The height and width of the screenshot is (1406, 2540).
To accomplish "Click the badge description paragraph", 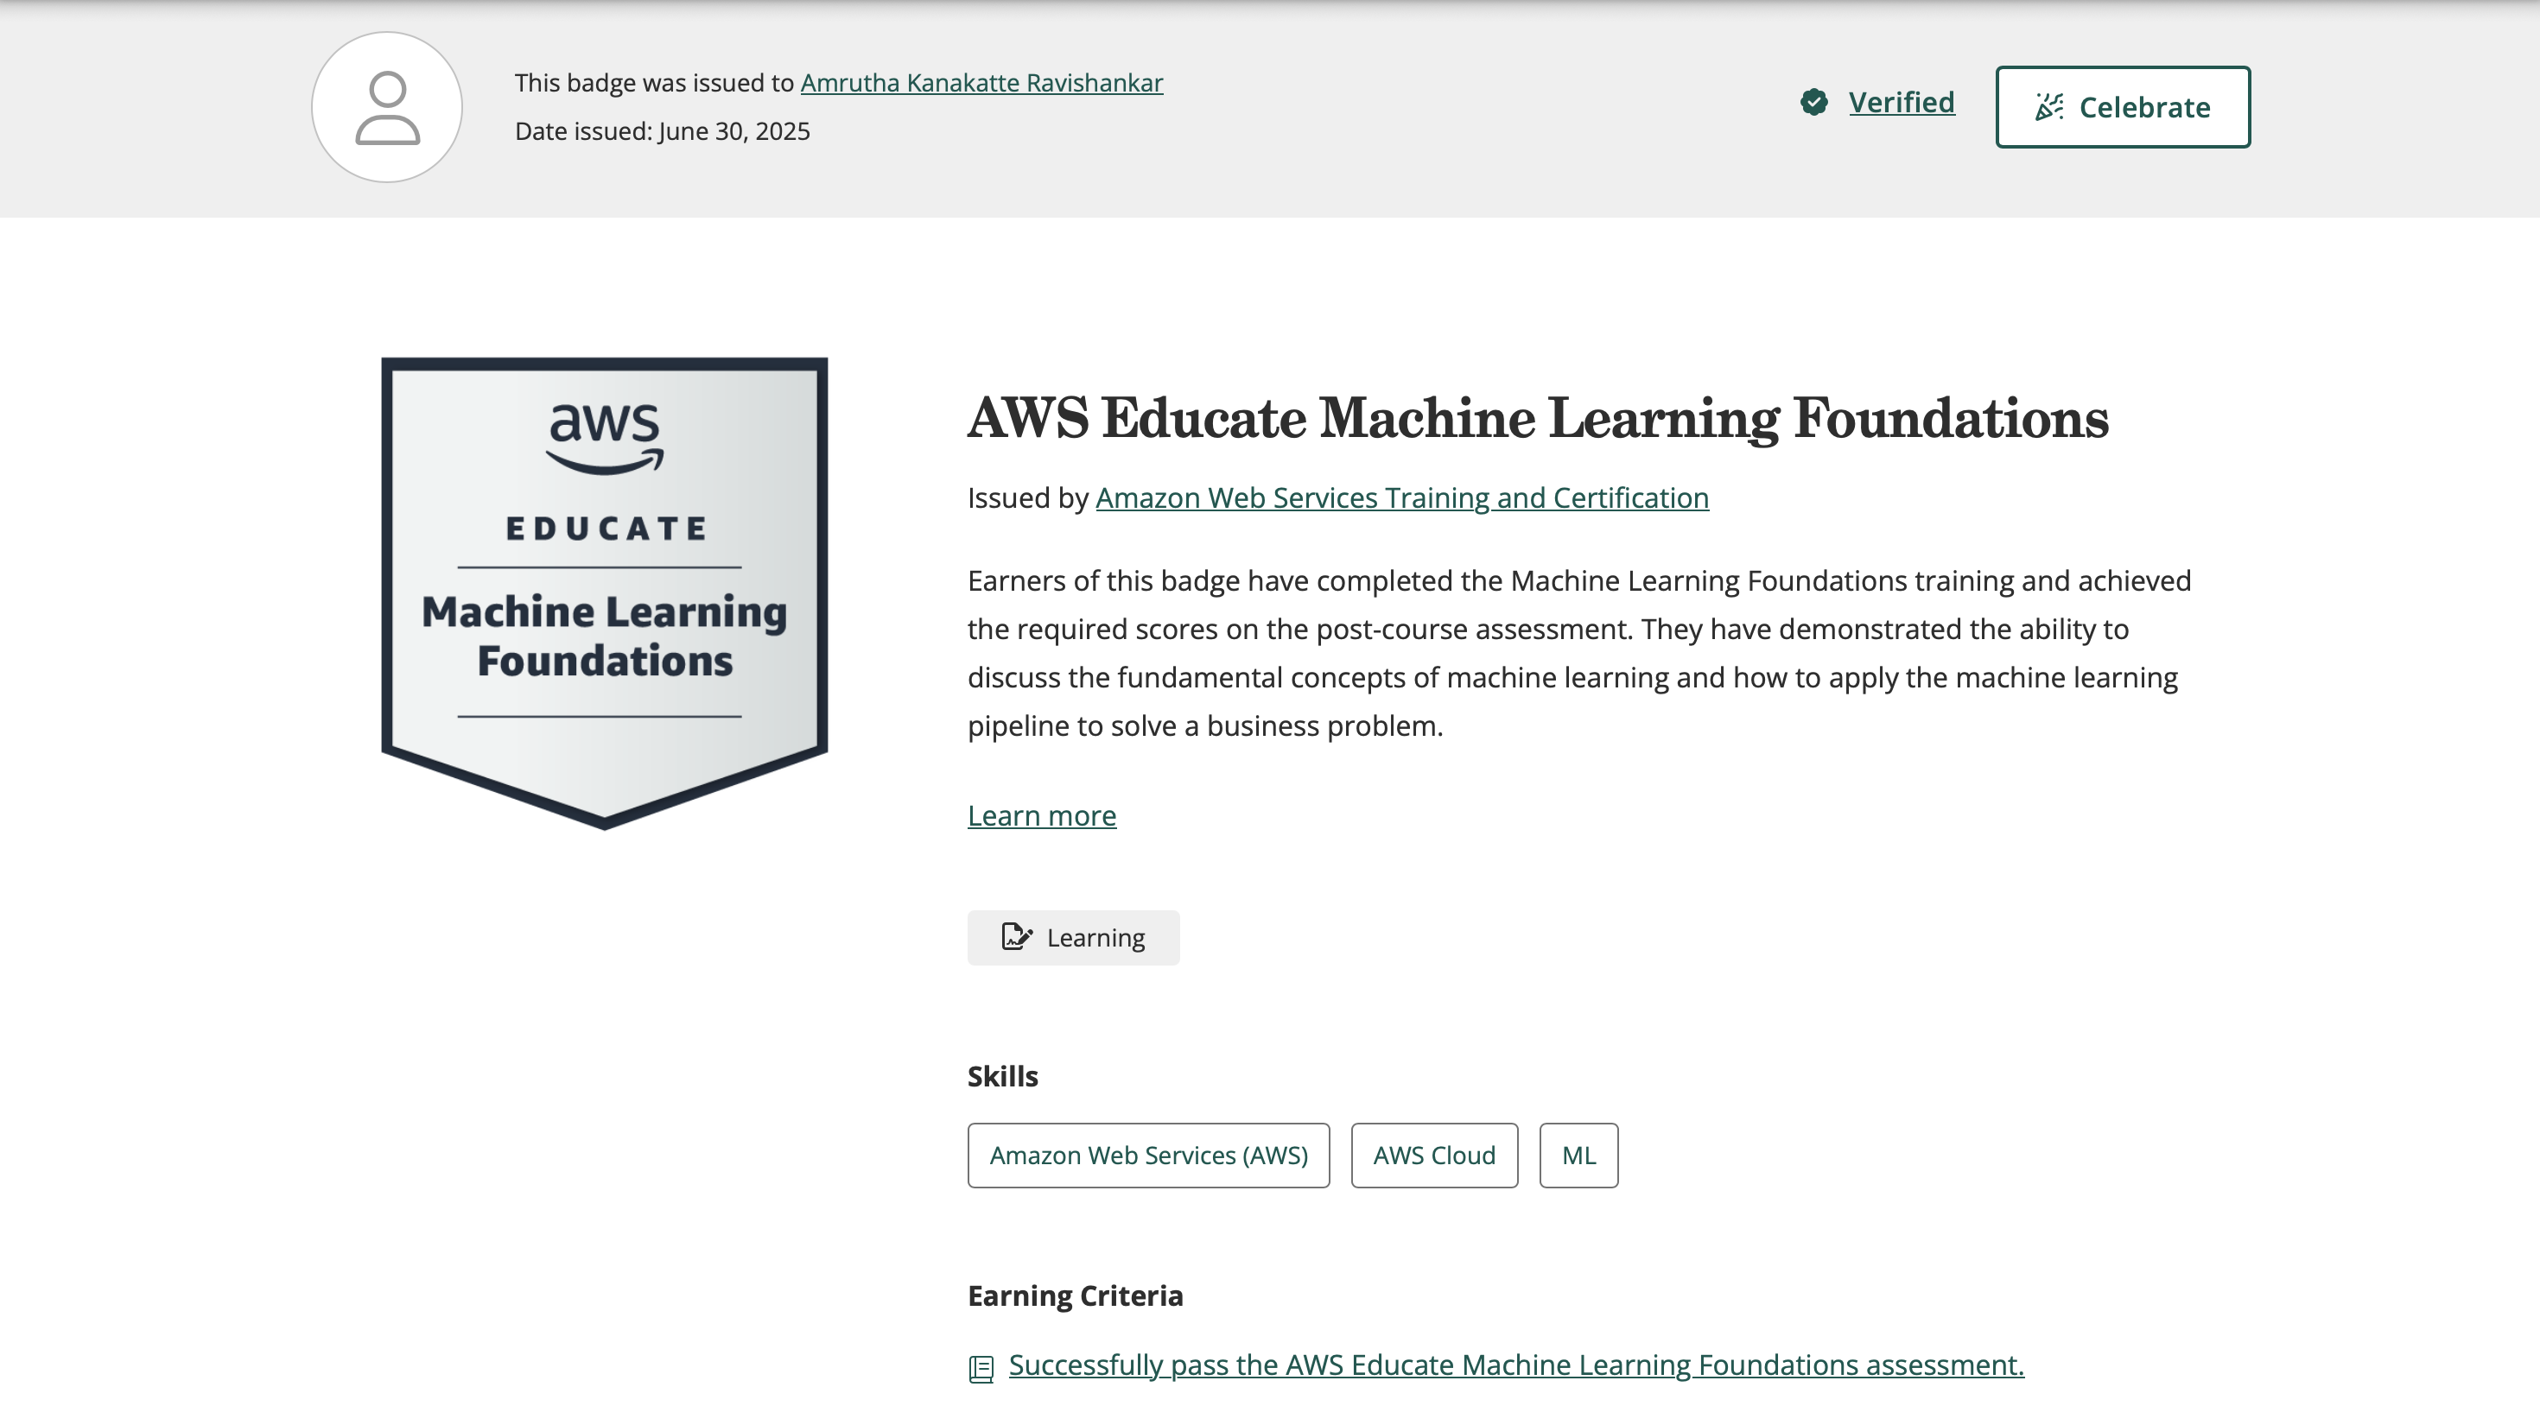I will [x=1578, y=654].
